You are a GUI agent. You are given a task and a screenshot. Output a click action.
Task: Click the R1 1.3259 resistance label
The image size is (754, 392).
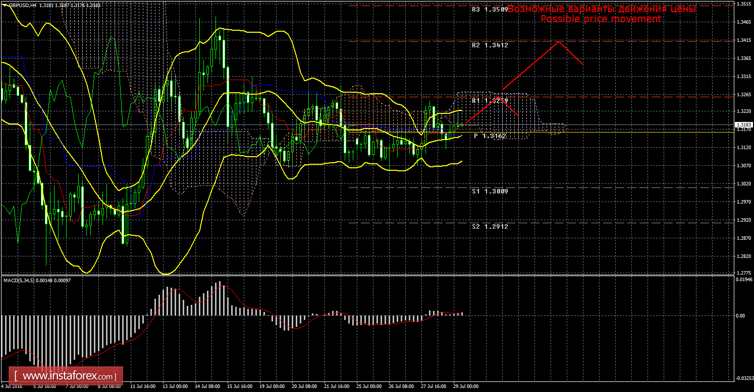pos(490,101)
